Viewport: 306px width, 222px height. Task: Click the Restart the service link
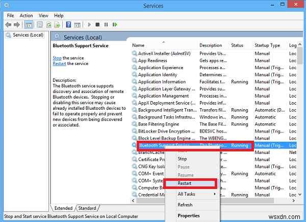(x=59, y=64)
